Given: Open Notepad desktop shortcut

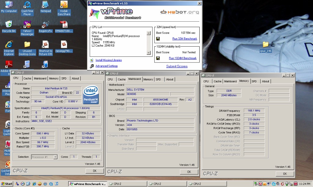Looking at the screenshot, I should 46,7.
